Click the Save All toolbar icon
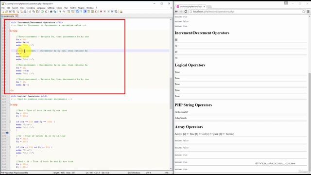This screenshot has width=311, height=175. [14, 12]
